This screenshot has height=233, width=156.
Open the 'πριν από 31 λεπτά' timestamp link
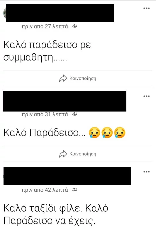[x=45, y=114]
